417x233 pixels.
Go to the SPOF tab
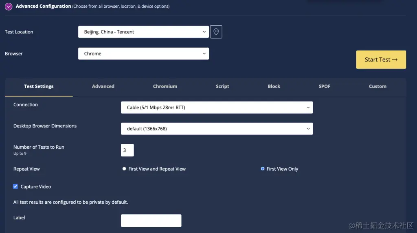pos(325,86)
